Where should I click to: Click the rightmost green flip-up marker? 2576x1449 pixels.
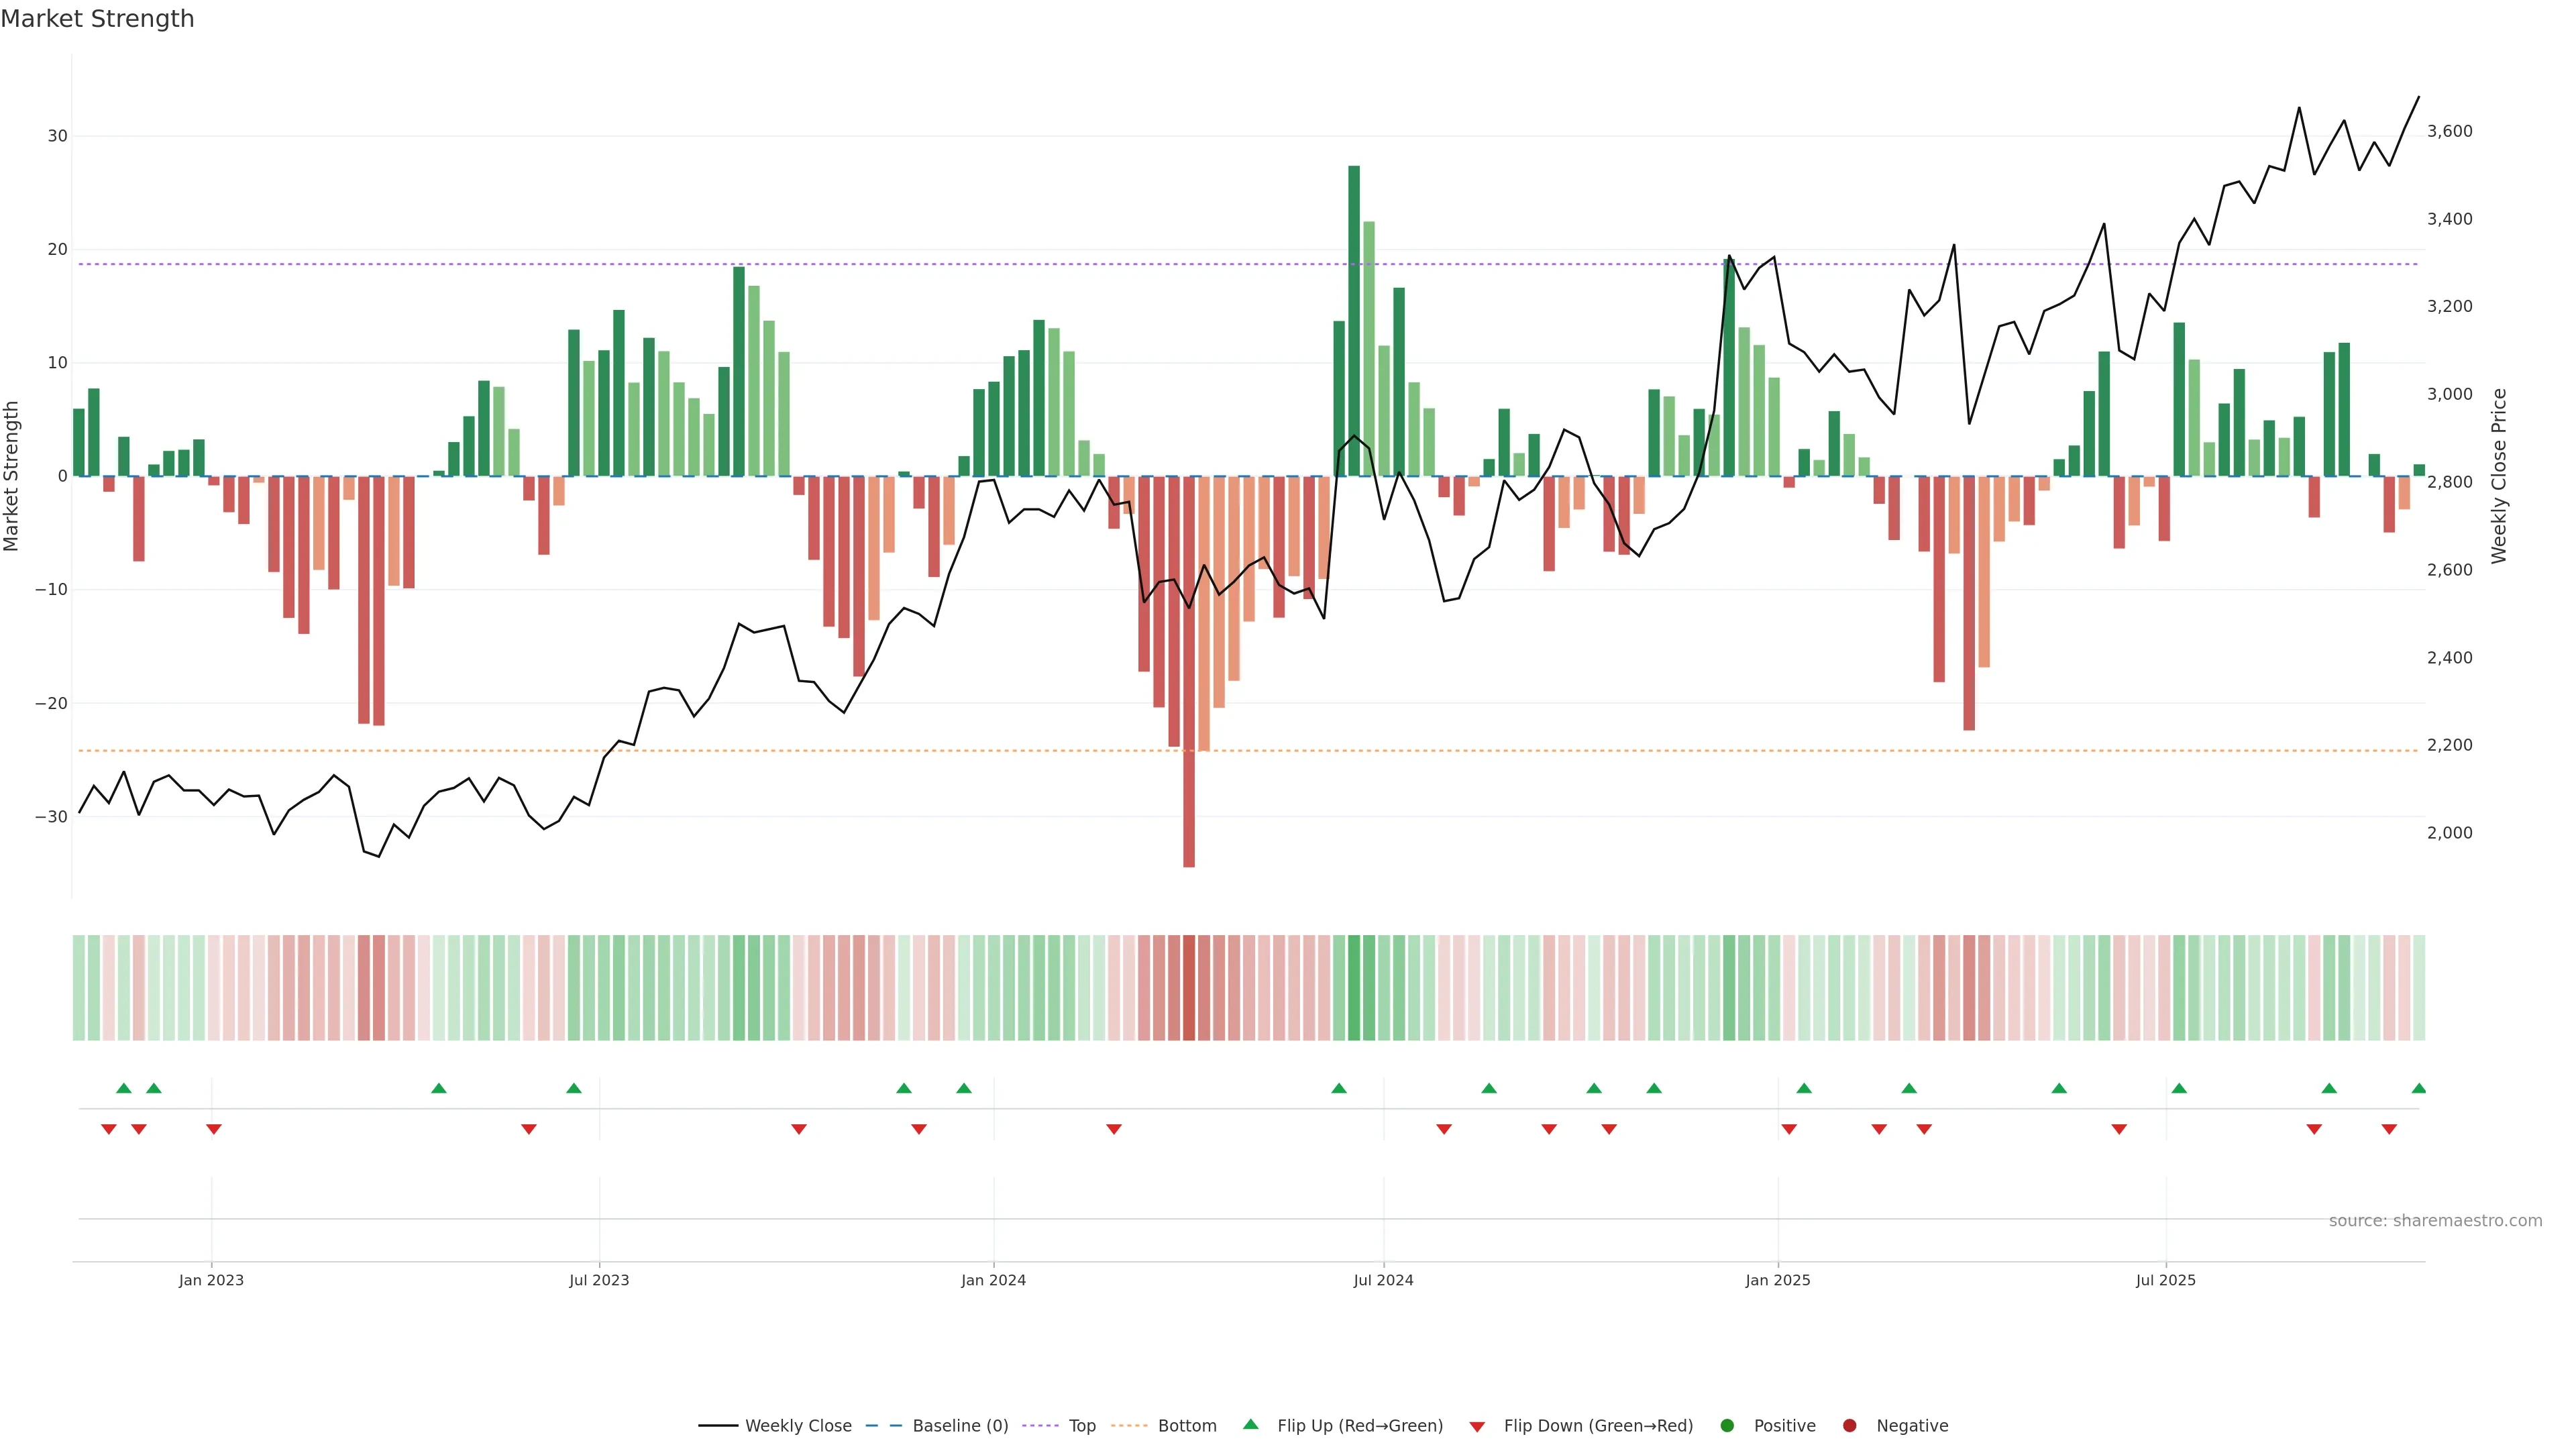click(2418, 1088)
